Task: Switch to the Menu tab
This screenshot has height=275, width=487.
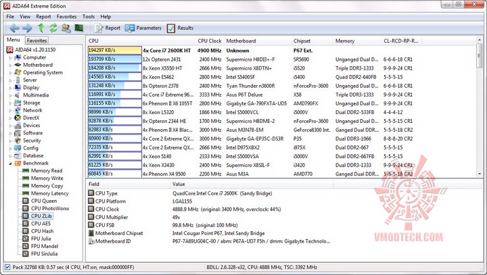Action: click(x=14, y=40)
